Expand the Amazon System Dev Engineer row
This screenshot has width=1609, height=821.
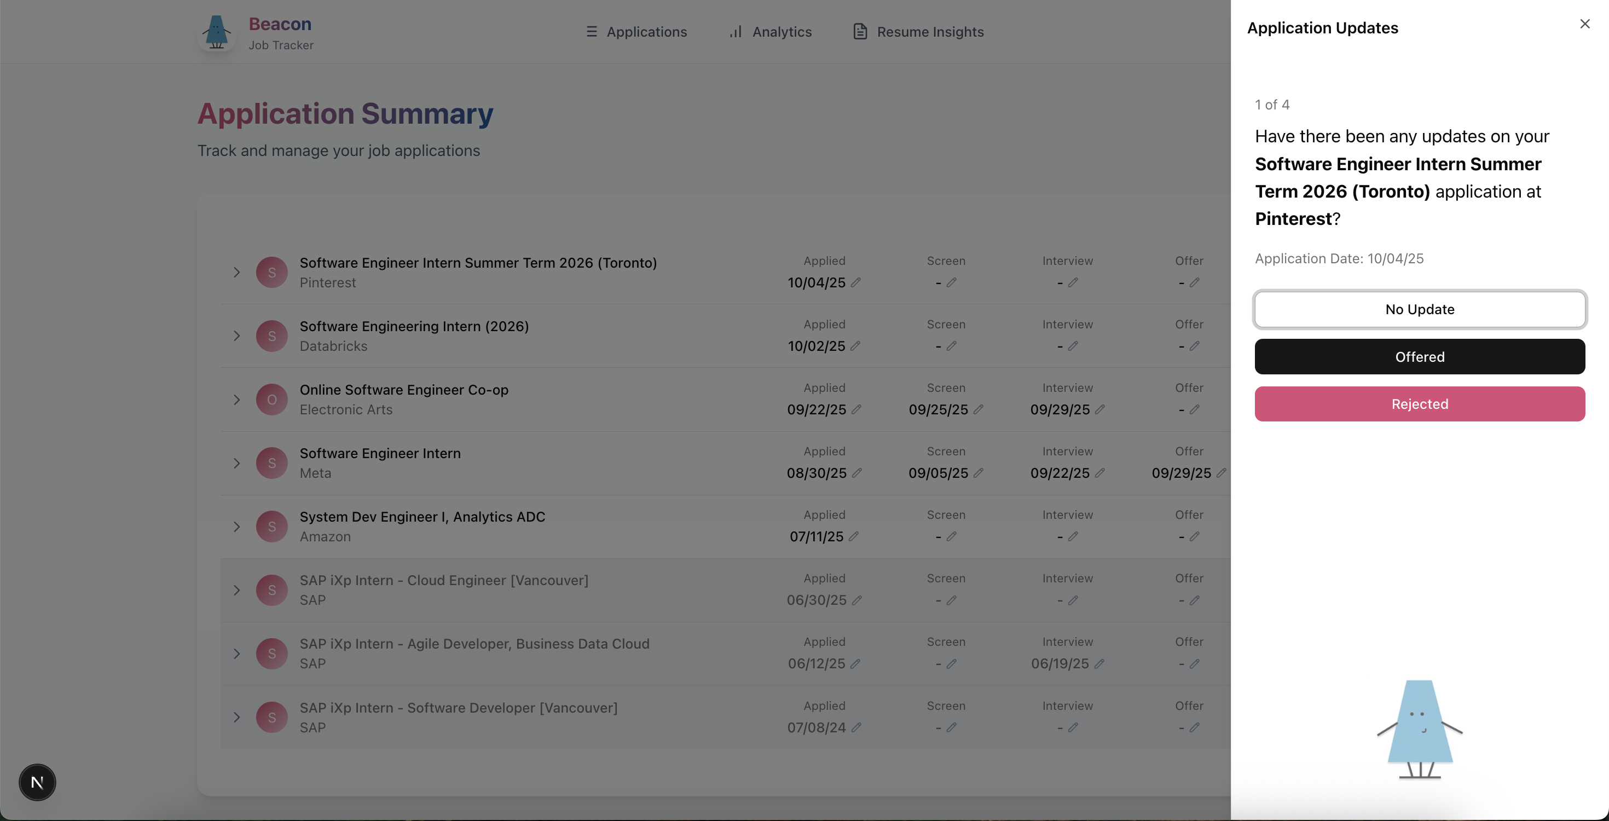click(x=237, y=527)
